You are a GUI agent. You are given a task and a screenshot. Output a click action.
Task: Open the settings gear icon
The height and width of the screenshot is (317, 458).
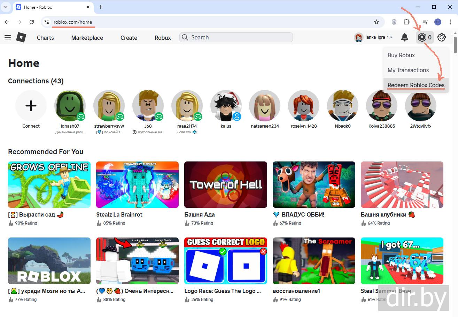(442, 37)
